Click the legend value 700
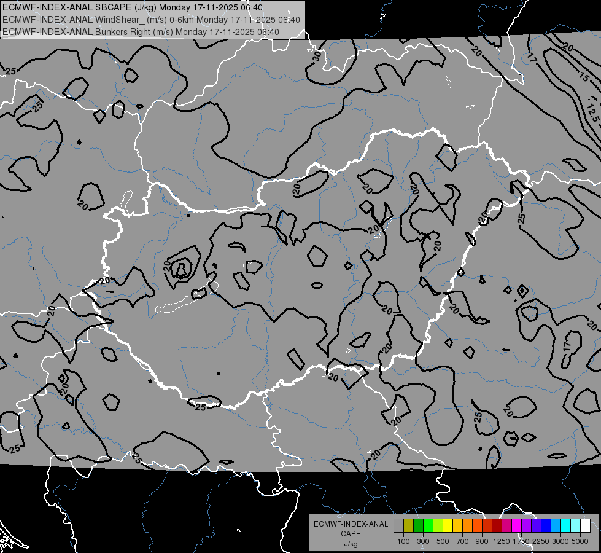Viewport: 601px width, 553px height. pyautogui.click(x=463, y=541)
